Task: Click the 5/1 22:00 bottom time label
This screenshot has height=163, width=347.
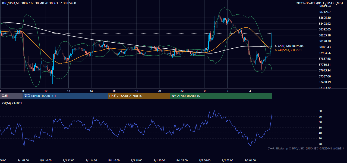Action: click(182, 160)
